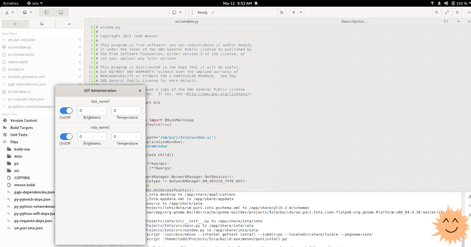Image resolution: width=471 pixels, height=247 pixels.
Task: Open the Select Symbol… chooser
Action: [354, 22]
